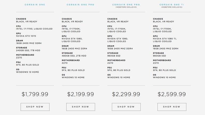Click the Intel i7-7700, Liquid Cooled CPU spec
Image resolution: width=205 pixels, height=115 pixels.
pyautogui.click(x=34, y=29)
